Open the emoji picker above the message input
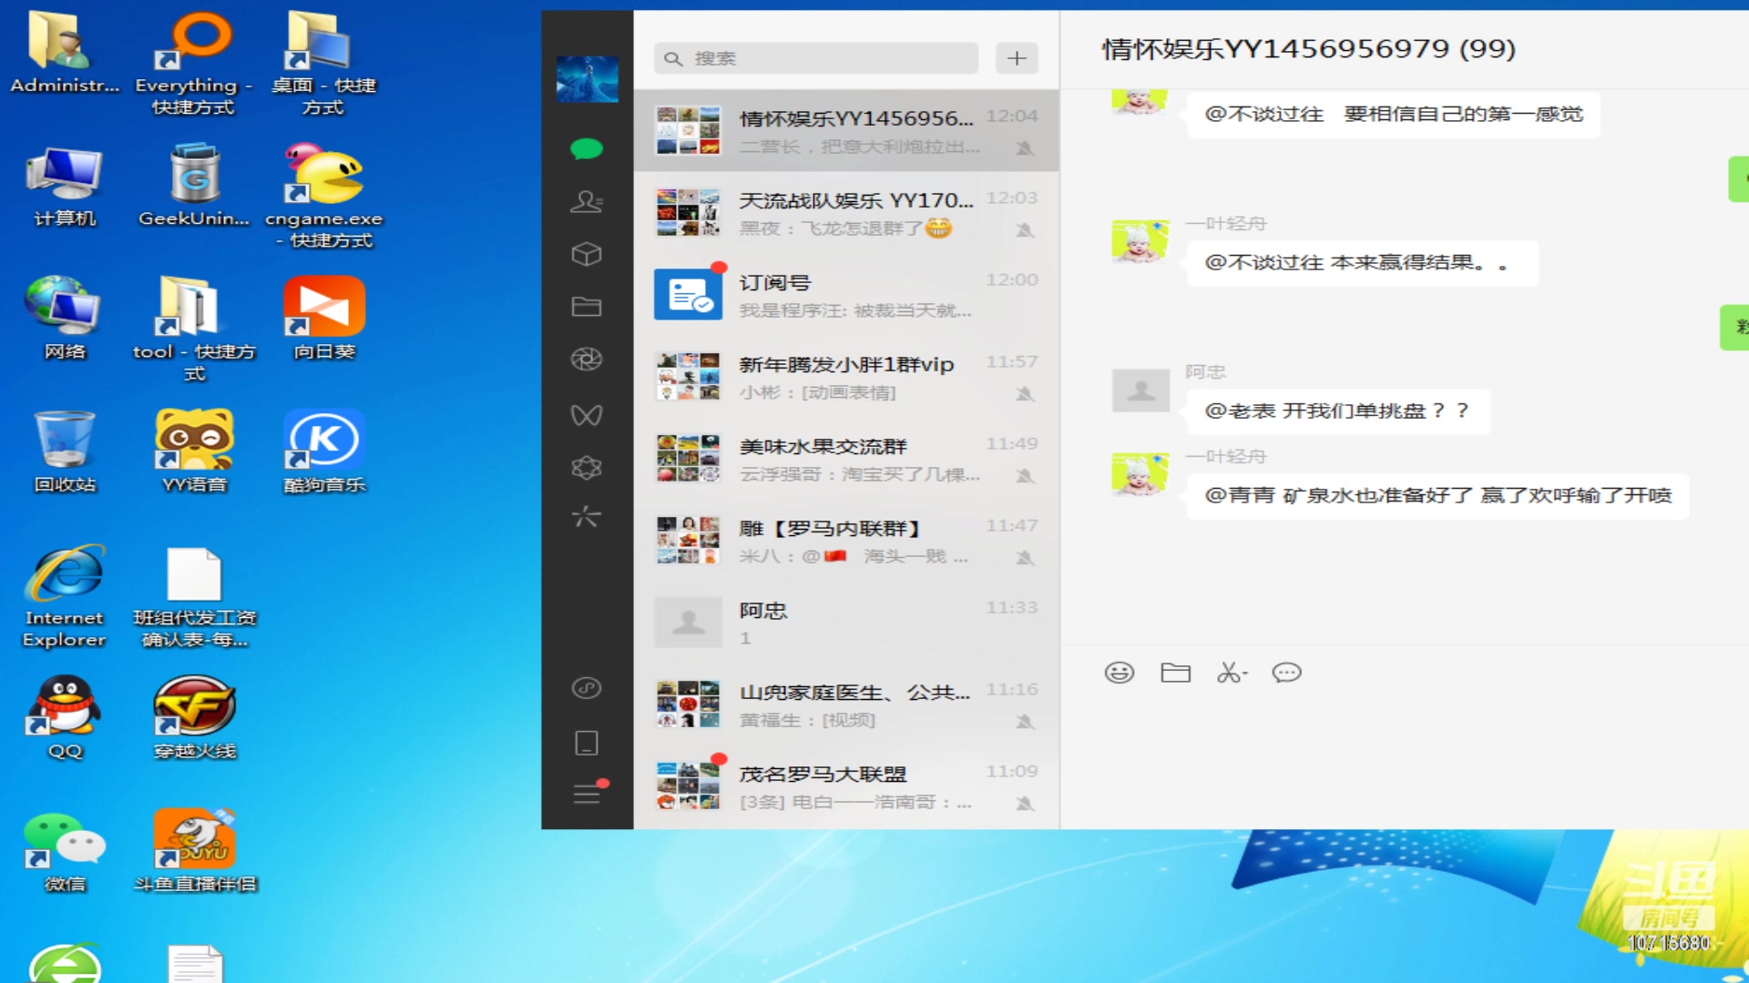 (x=1120, y=673)
